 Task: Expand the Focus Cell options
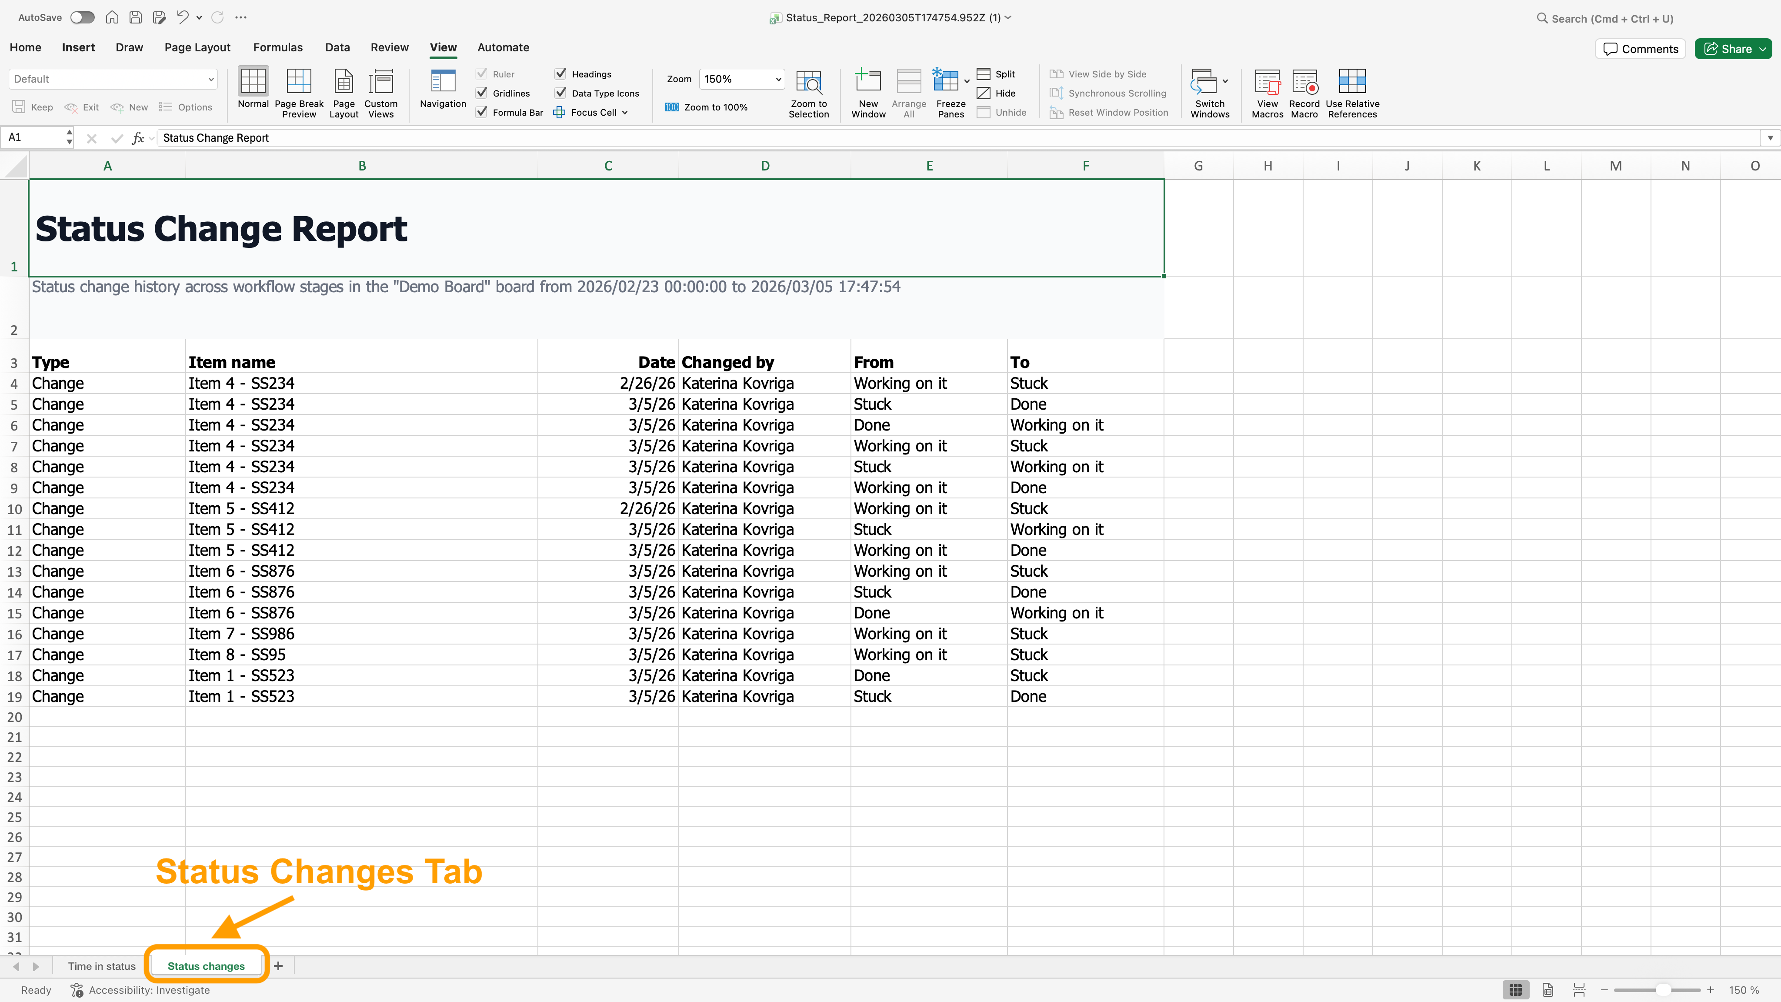click(625, 113)
